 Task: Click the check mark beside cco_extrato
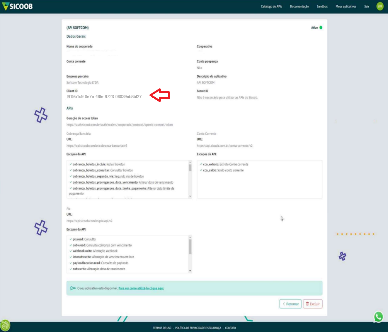point(201,164)
